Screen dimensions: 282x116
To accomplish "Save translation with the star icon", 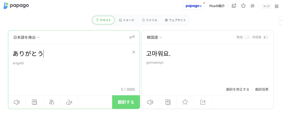I will coord(185,102).
